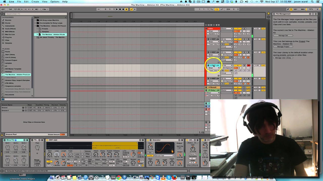Follow the Project link in File Management
323x181 pixels.
coord(302,41)
